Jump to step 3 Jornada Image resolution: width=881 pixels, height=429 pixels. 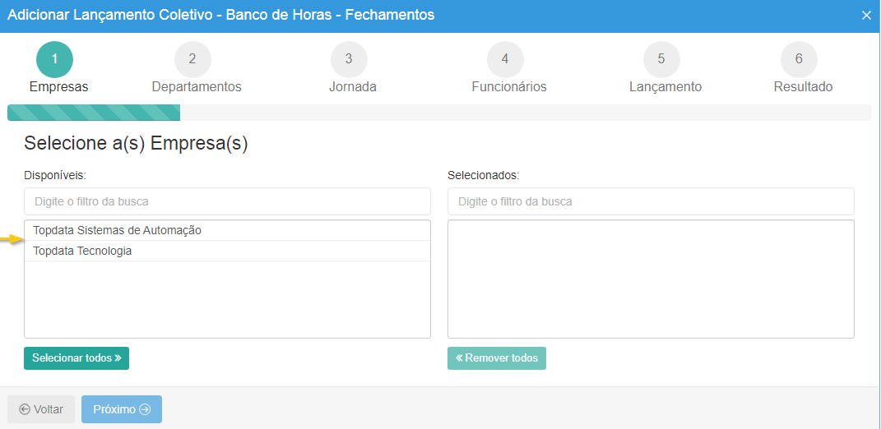[x=349, y=59]
